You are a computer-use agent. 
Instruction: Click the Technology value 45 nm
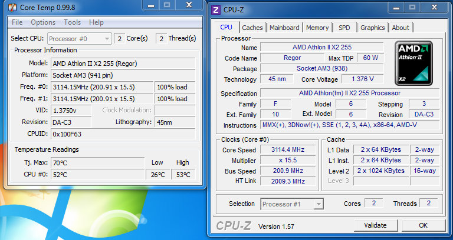coord(277,79)
